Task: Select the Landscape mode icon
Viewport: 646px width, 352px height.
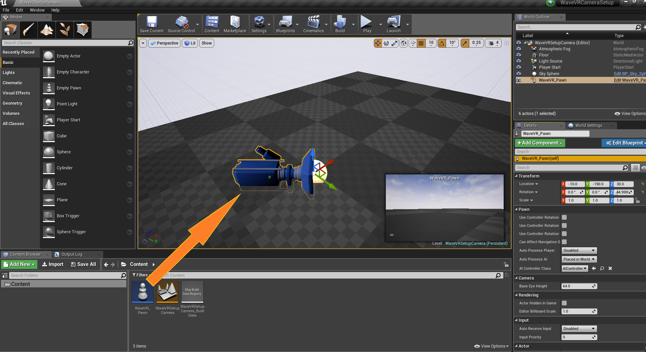Action: click(x=47, y=30)
